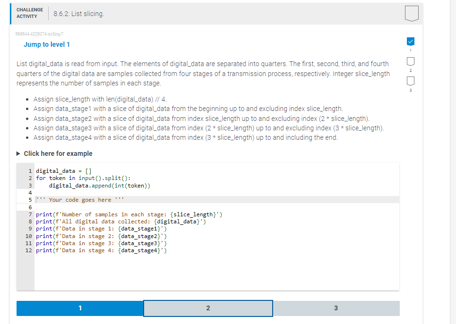
Task: Switch to level 3 tab
Action: 336,308
